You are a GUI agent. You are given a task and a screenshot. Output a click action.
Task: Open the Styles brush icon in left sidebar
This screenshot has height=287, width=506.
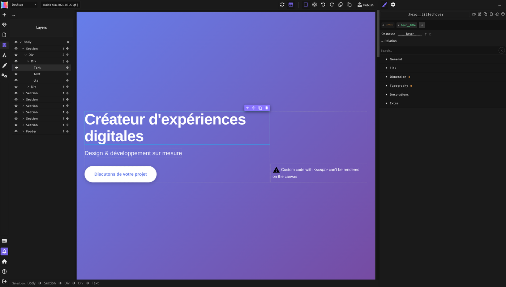(x=4, y=65)
